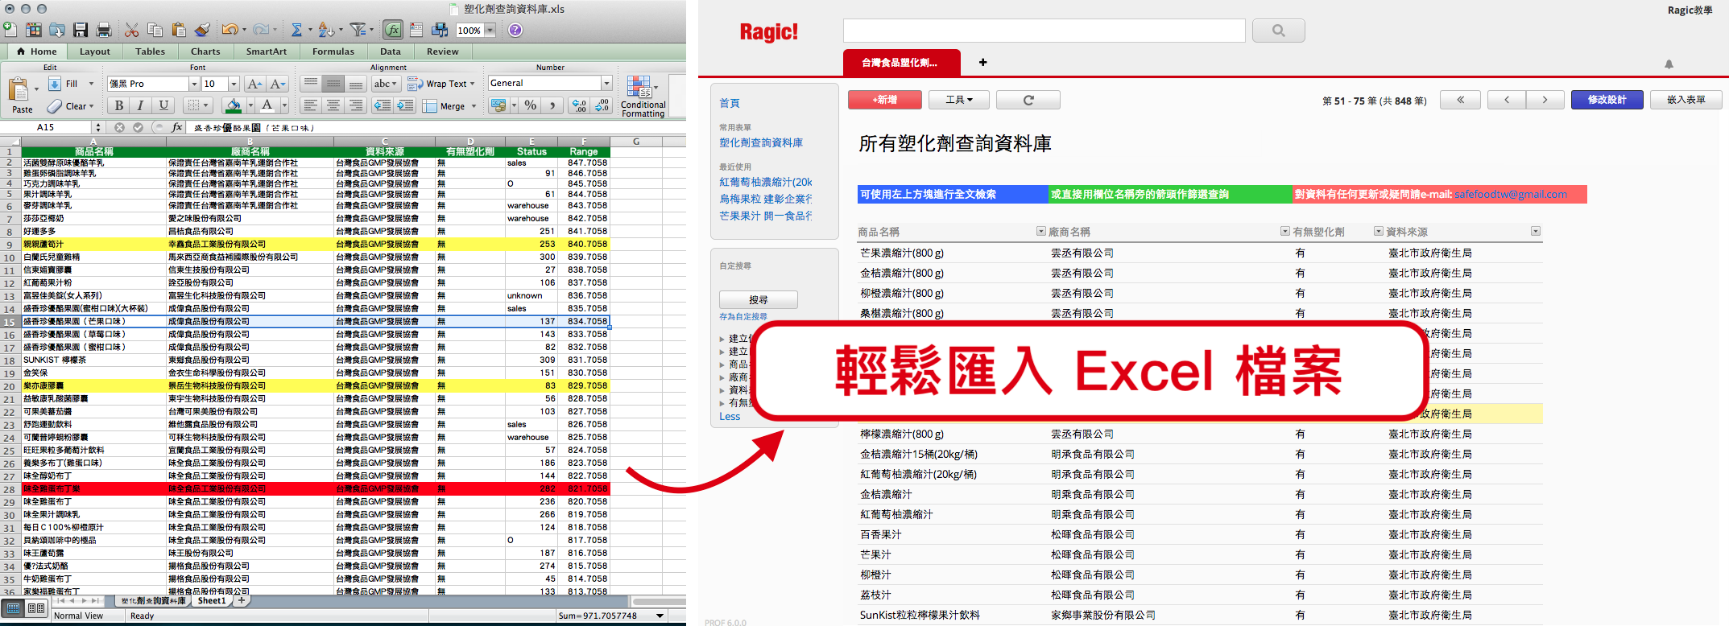Viewport: 1729px width, 626px height.
Task: Click the Sort A-Z icon
Action: coord(325,30)
